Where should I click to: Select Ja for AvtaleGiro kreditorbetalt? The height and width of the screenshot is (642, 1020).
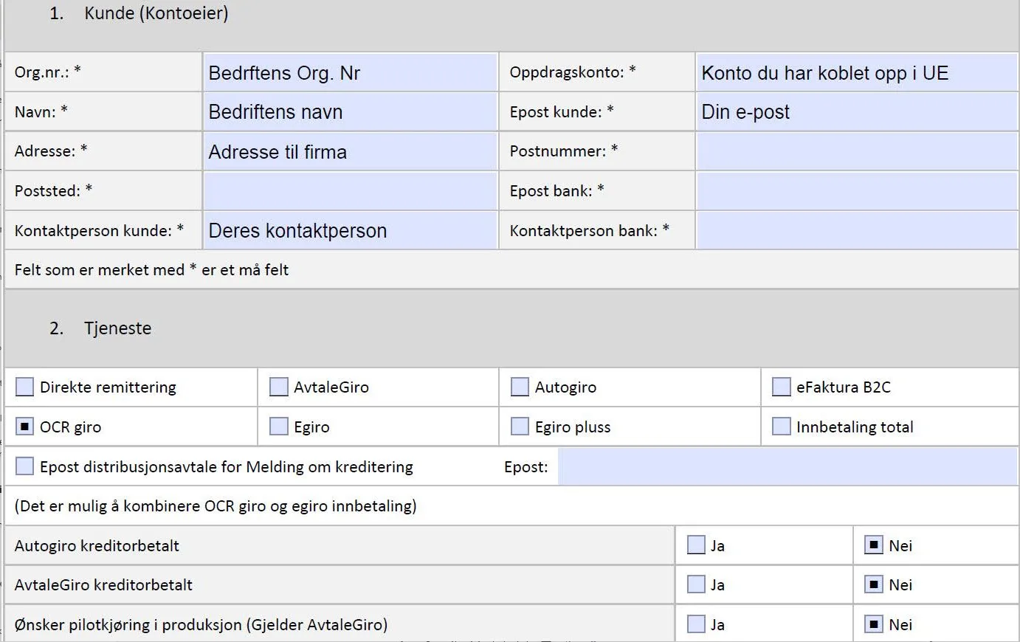click(x=696, y=584)
